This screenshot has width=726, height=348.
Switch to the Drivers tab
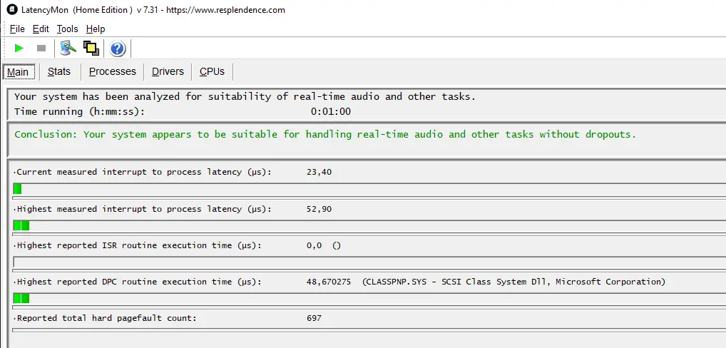168,72
